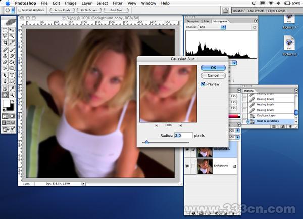Uncheck the Preview checkbox
This screenshot has width=303, height=219.
(x=203, y=84)
